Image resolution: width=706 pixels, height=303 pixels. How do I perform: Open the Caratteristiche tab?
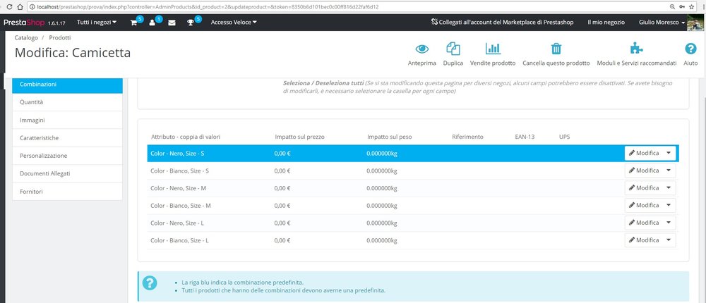point(67,138)
